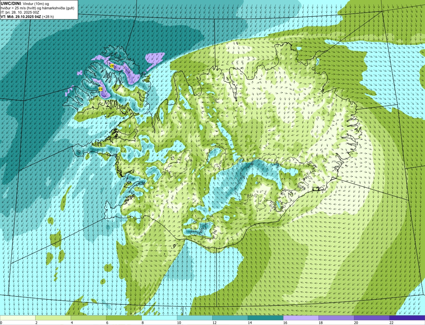Select the 4–6 m/s legend color swatch

89,318
